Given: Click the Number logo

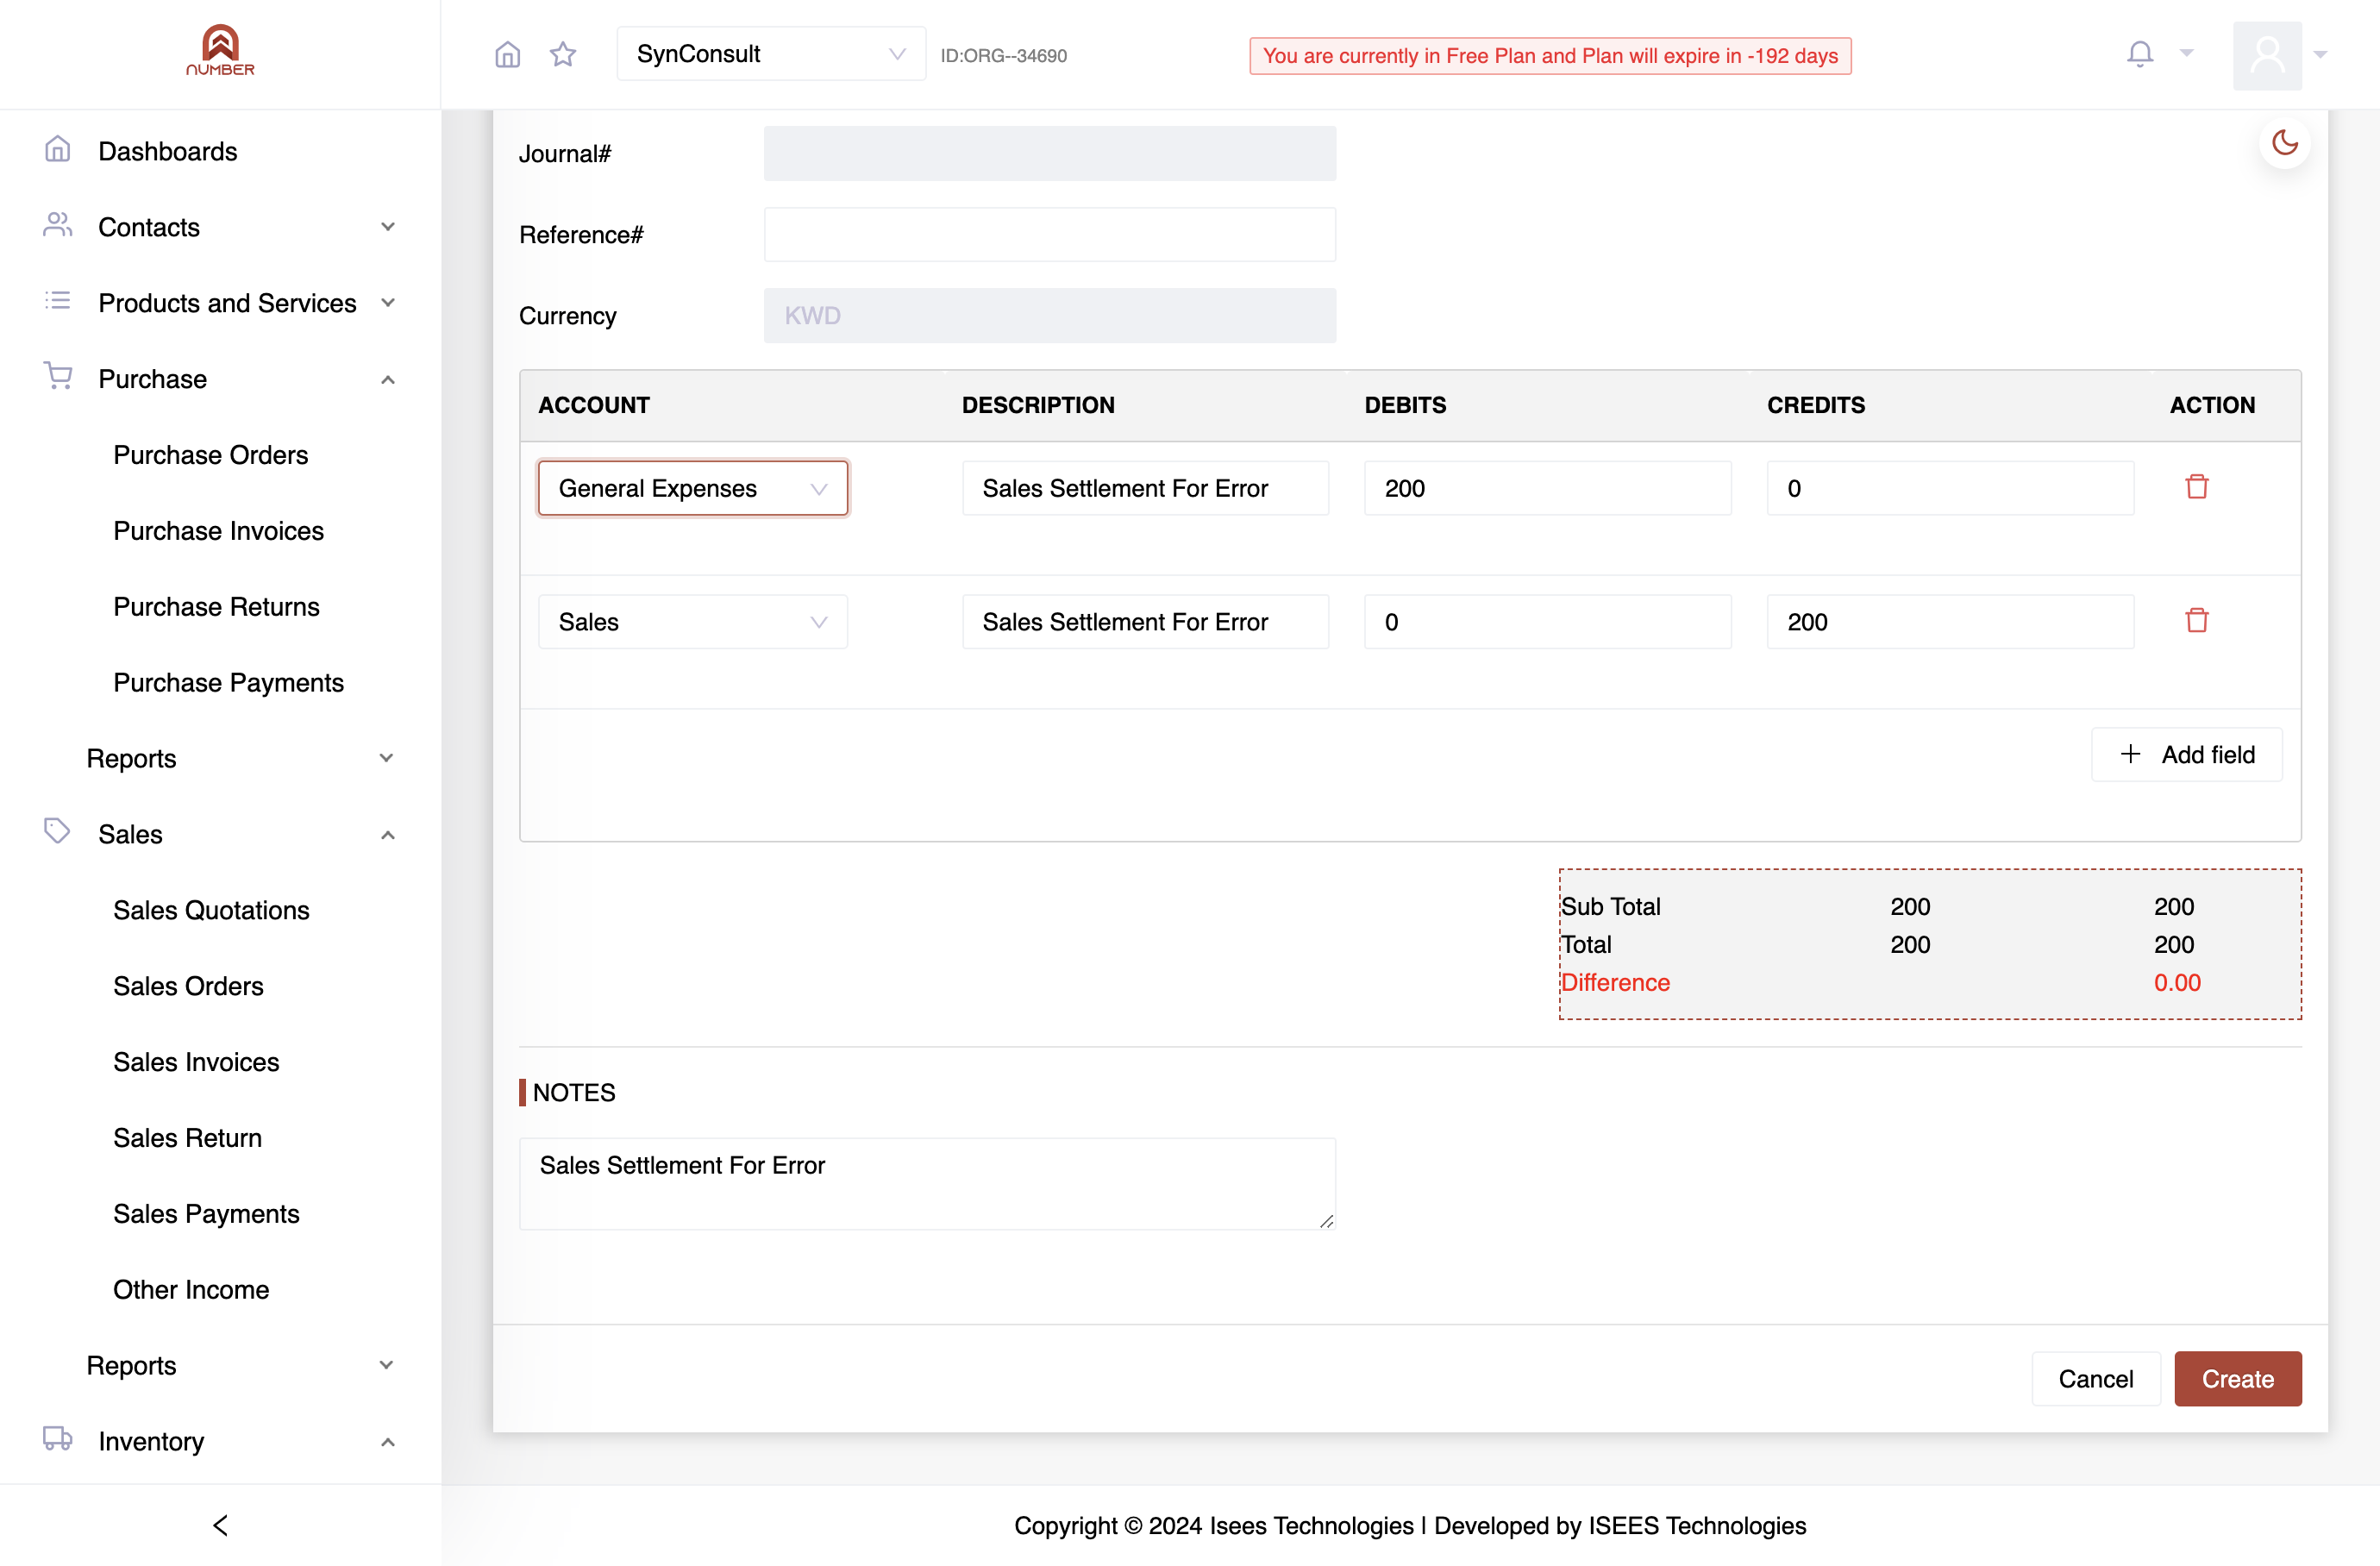Looking at the screenshot, I should tap(220, 51).
